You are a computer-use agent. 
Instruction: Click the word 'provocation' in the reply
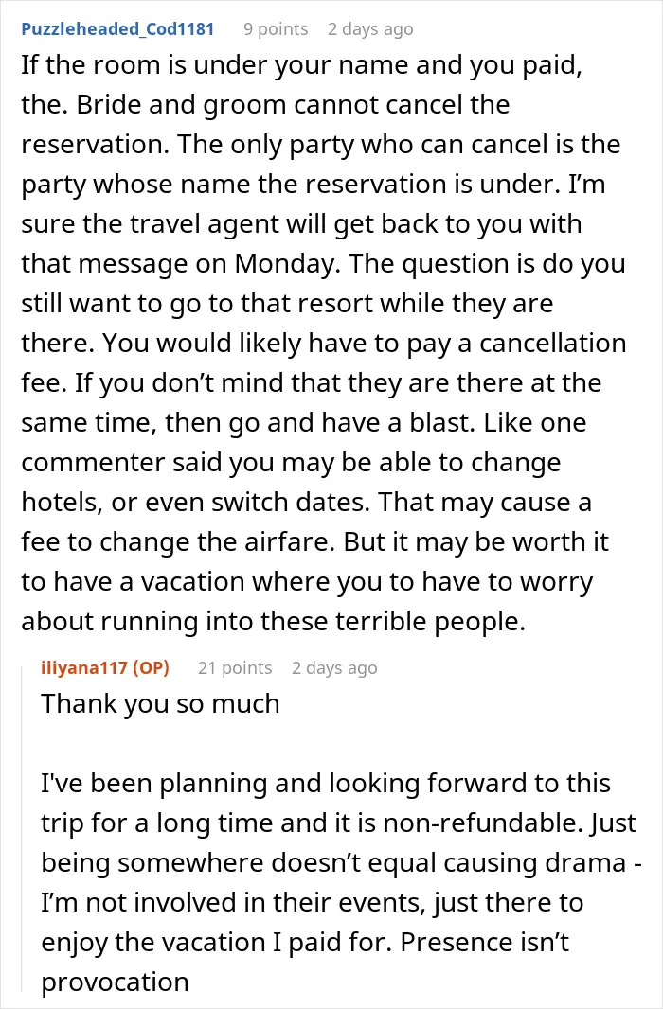(115, 982)
